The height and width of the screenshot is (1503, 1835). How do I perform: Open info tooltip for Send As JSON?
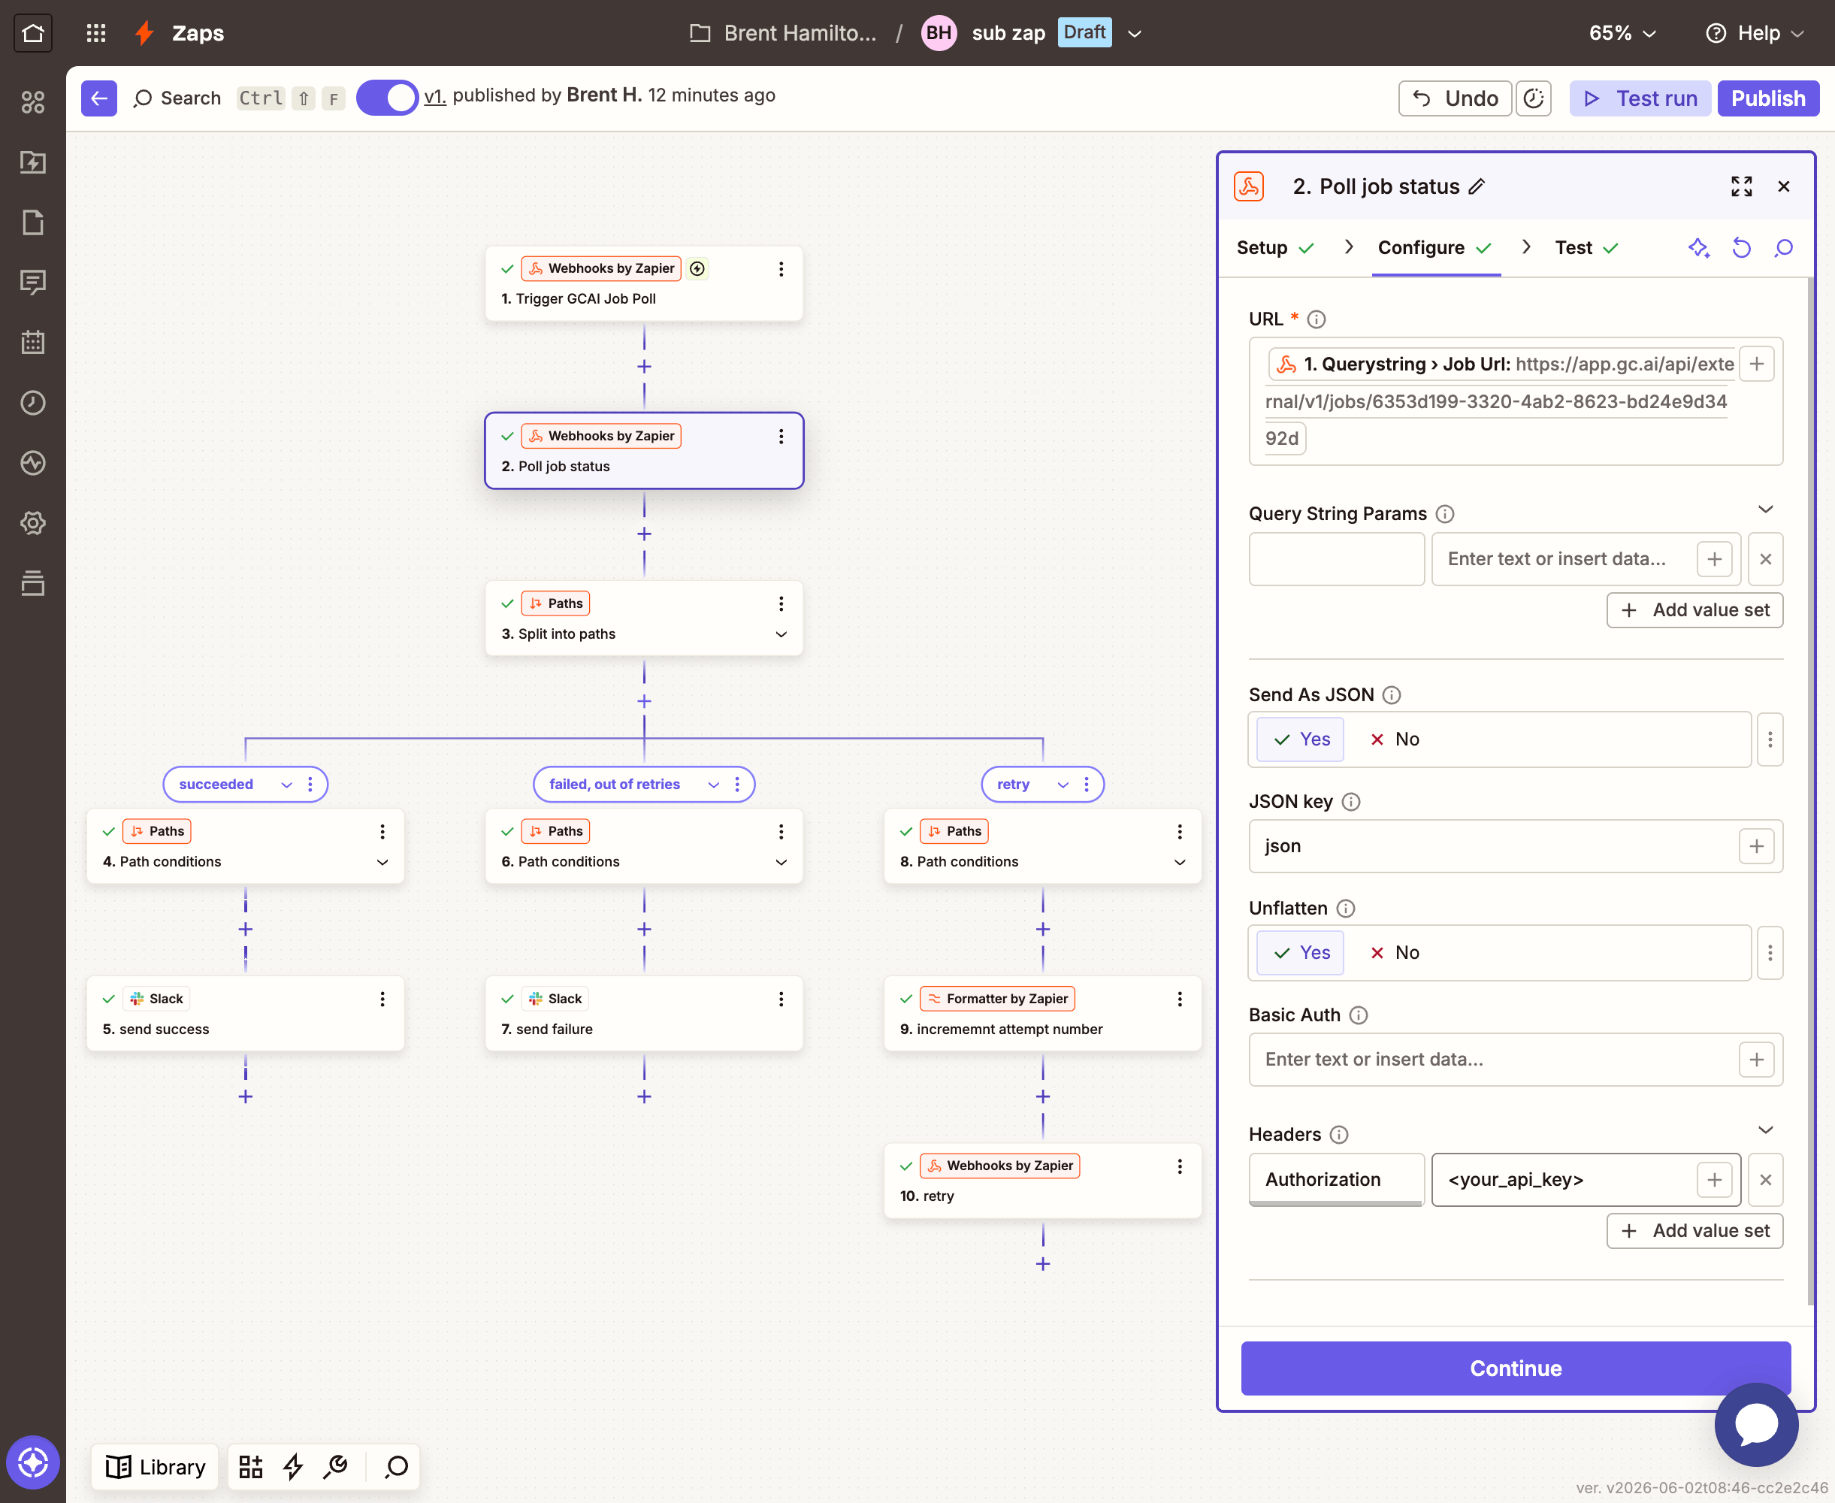(1391, 694)
